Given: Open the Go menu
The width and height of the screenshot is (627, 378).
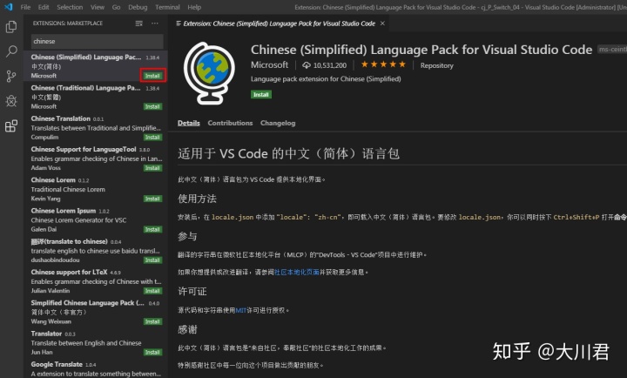Looking at the screenshot, I should pos(117,7).
